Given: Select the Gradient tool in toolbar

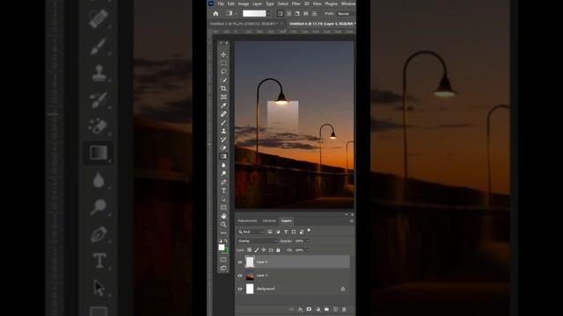Looking at the screenshot, I should click(x=223, y=156).
